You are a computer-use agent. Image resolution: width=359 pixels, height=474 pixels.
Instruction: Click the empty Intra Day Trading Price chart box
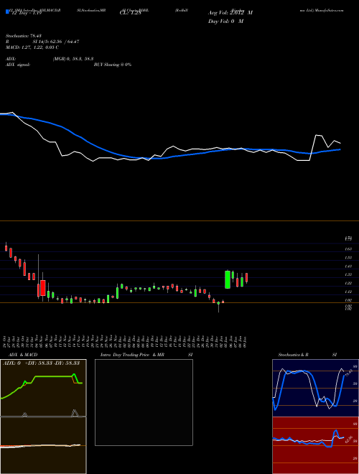coord(144,402)
